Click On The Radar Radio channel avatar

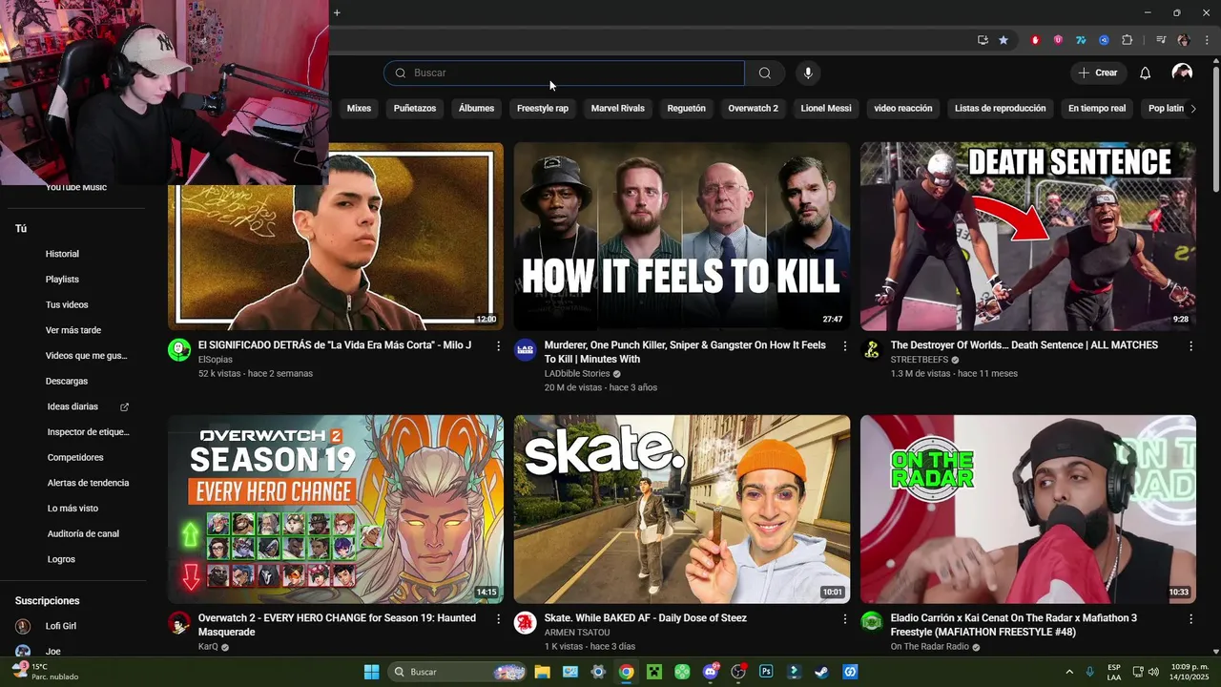pos(872,623)
